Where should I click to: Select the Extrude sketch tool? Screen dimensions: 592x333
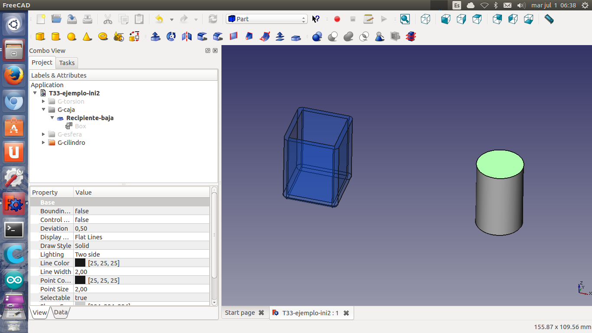click(x=156, y=37)
